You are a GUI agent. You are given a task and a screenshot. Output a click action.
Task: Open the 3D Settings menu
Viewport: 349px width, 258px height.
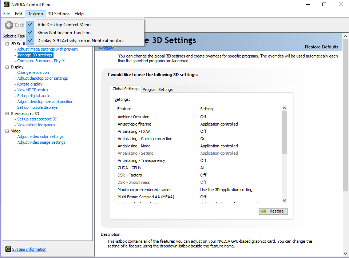(58, 13)
